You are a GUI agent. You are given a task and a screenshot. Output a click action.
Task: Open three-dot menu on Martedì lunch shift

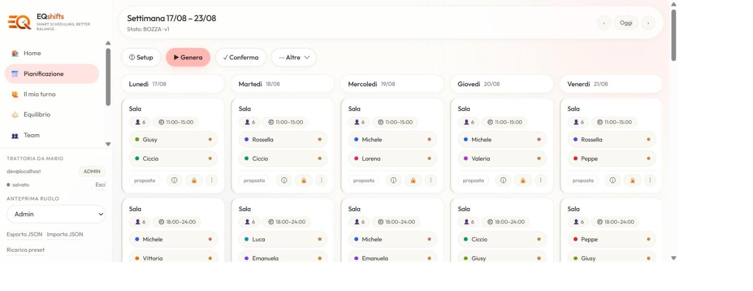[x=321, y=181]
